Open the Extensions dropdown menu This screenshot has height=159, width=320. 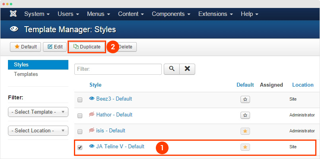point(215,14)
